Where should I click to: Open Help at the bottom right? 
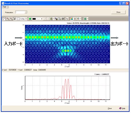tap(122, 108)
